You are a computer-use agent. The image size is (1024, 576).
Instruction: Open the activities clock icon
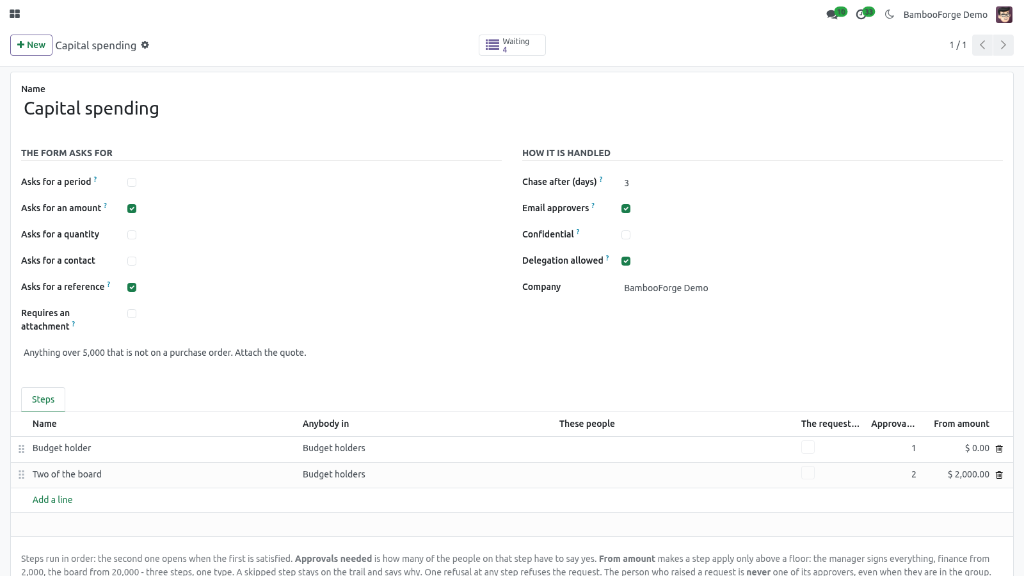[861, 14]
